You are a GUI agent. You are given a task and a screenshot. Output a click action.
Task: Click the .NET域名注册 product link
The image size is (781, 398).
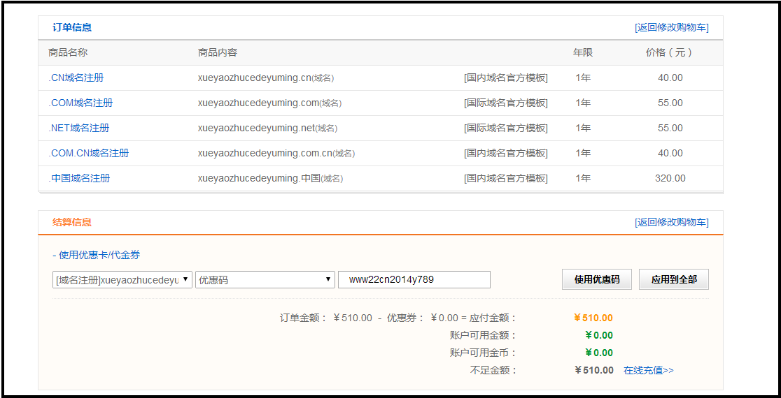[x=79, y=128]
